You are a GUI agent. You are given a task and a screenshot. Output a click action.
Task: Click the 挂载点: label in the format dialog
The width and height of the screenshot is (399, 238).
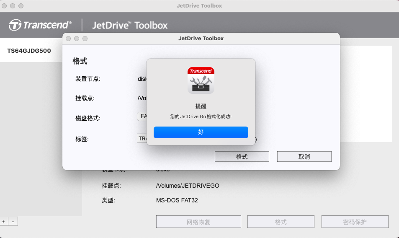tap(85, 98)
